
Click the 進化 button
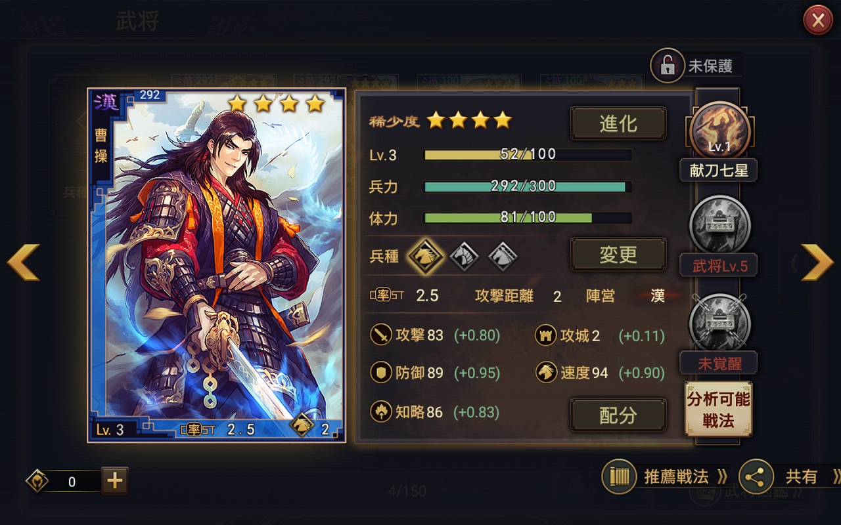pos(618,124)
